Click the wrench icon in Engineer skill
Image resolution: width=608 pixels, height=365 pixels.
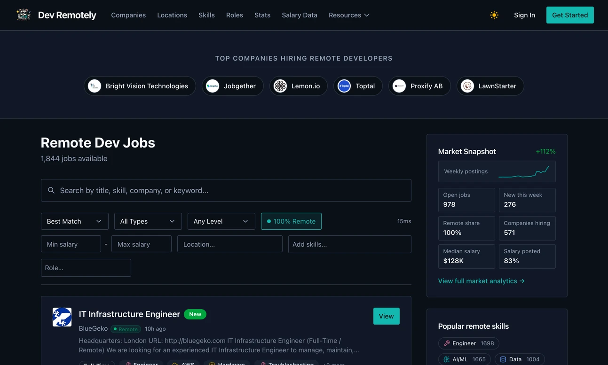coord(447,343)
